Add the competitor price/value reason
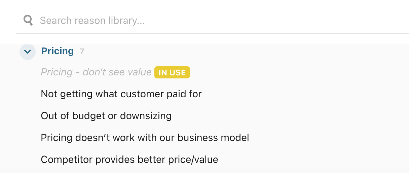 129,160
